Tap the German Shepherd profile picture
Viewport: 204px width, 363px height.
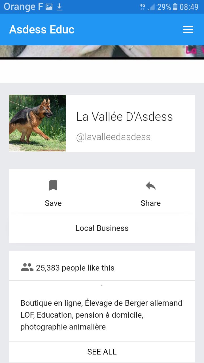point(37,123)
